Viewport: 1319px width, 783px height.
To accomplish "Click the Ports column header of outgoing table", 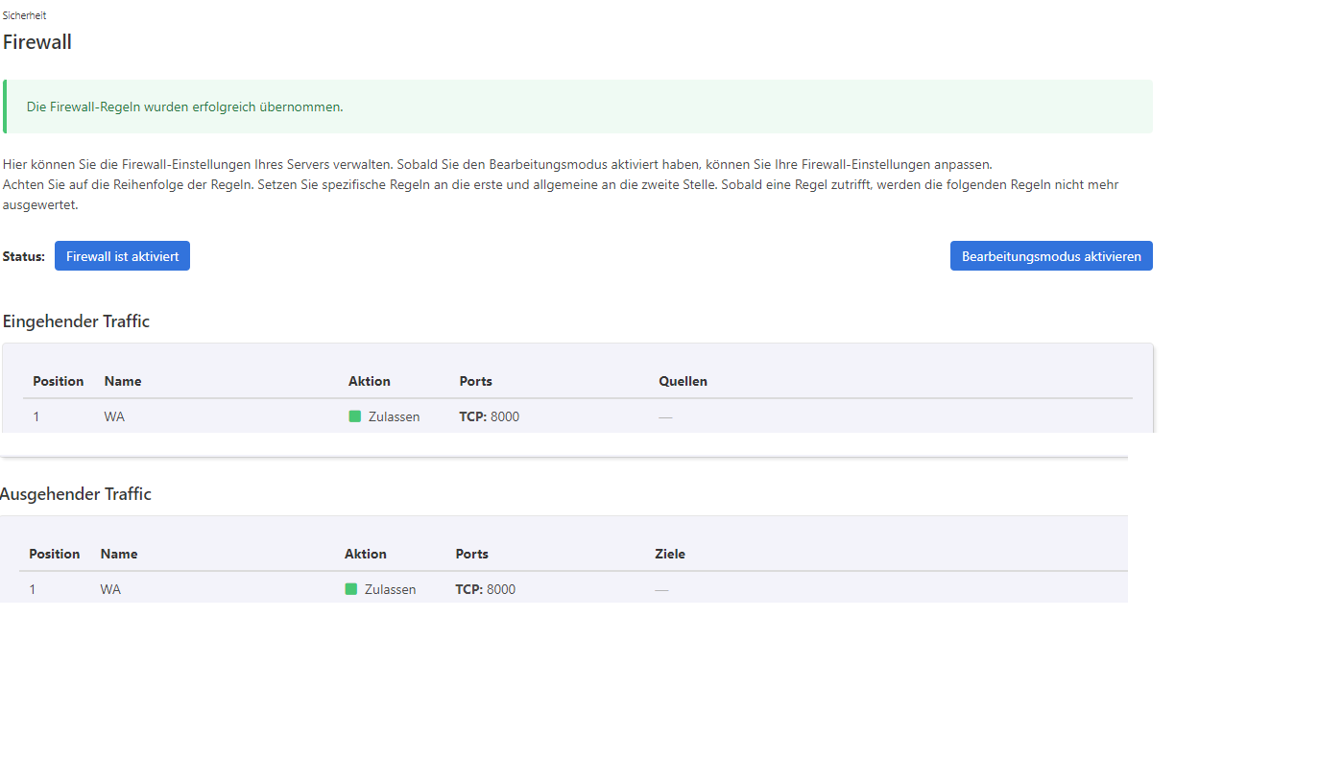I will coord(471,554).
